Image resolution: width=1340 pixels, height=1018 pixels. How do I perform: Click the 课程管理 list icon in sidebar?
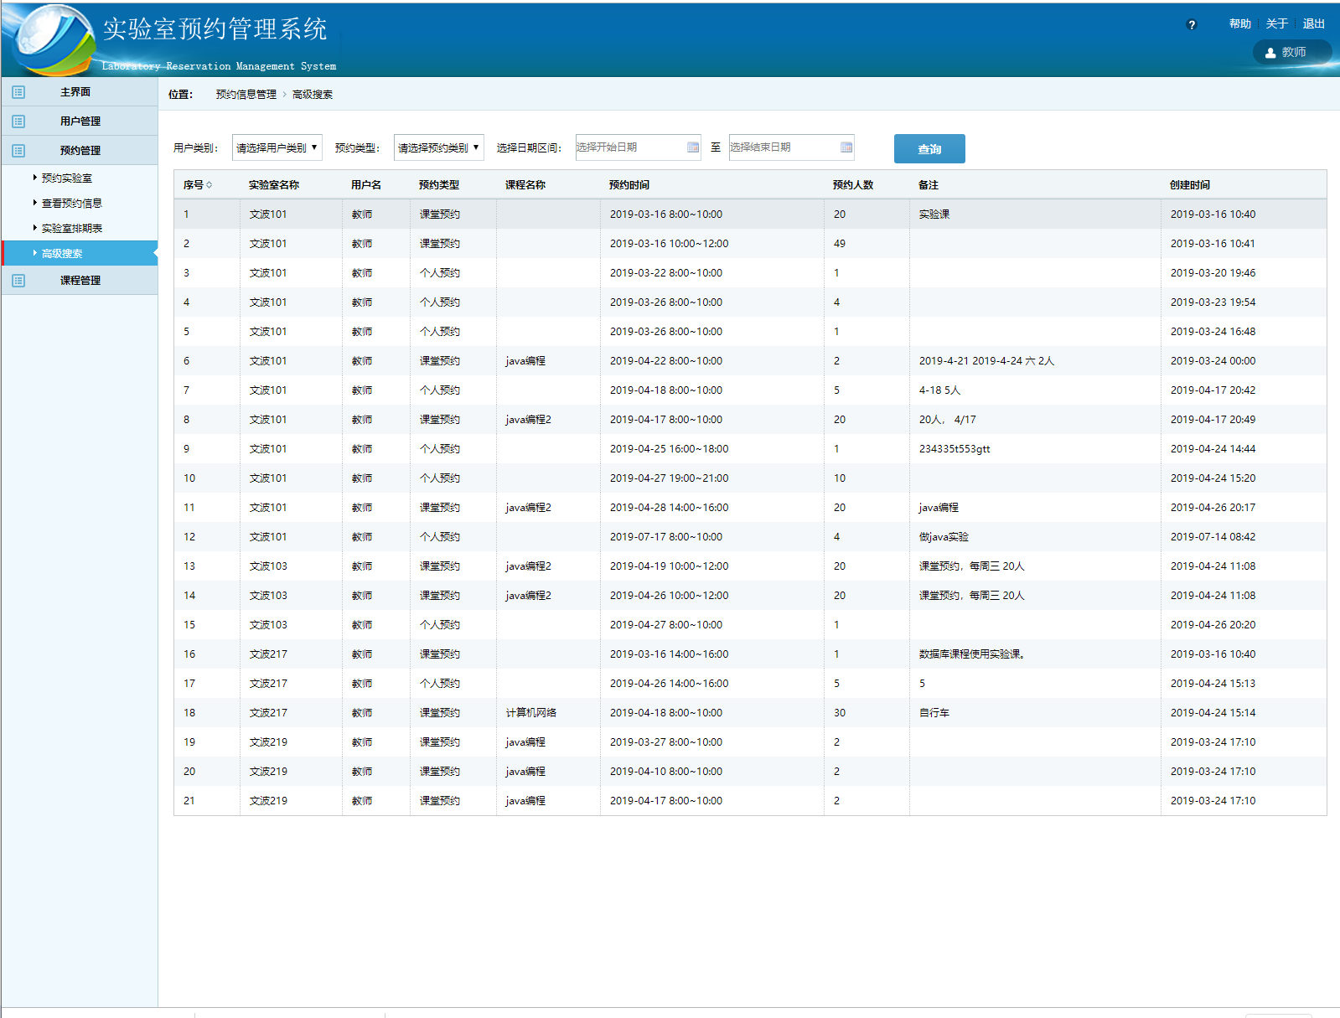point(18,281)
